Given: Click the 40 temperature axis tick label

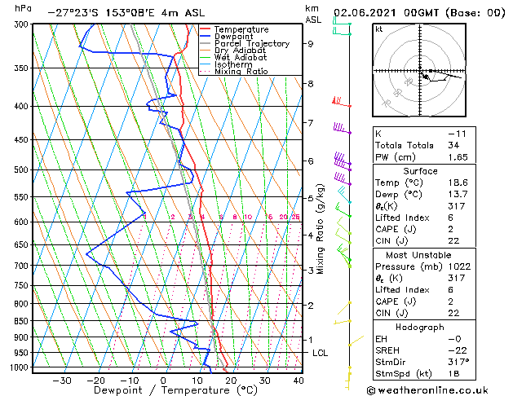Looking at the screenshot, I should point(299,381).
